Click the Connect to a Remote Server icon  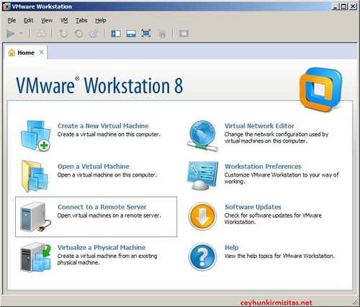click(x=35, y=217)
